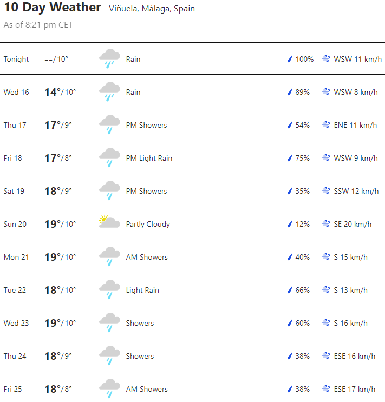Expand the Tonight forecast row
The image size is (385, 402).
192,59
